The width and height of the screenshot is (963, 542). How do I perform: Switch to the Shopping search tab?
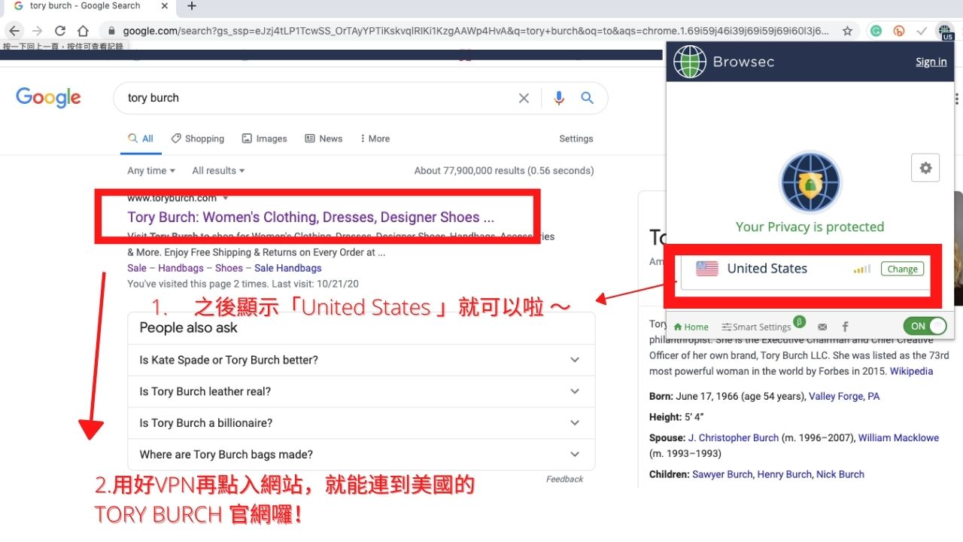[x=197, y=139]
